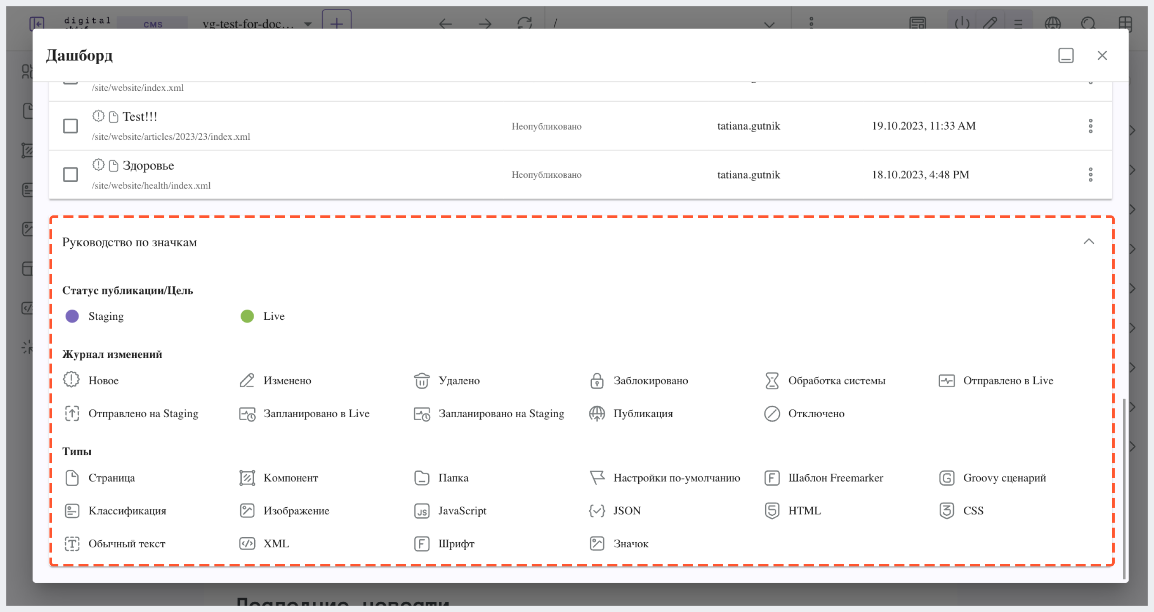Click the Настройки по-умолчанию flag icon
The width and height of the screenshot is (1154, 612).
click(597, 478)
